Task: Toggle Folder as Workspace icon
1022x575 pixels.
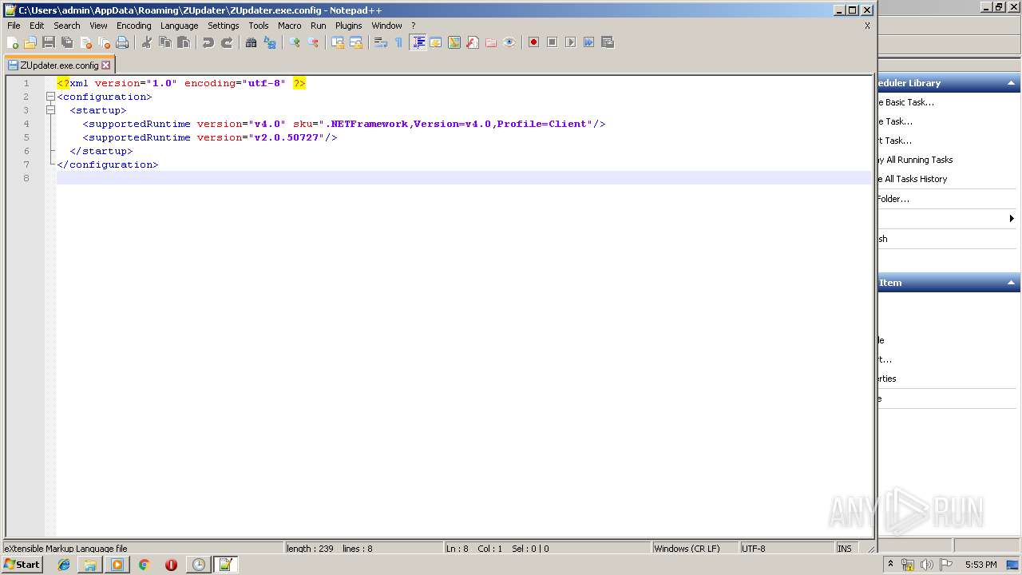Action: coord(491,42)
